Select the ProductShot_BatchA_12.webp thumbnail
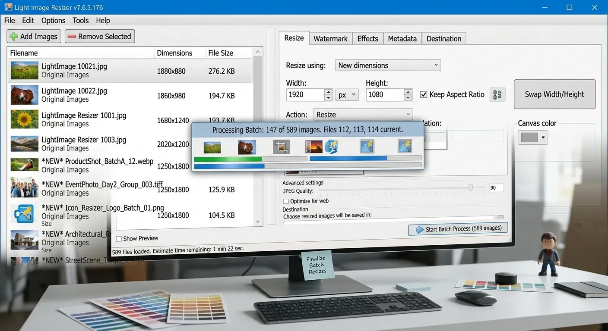 coord(25,165)
